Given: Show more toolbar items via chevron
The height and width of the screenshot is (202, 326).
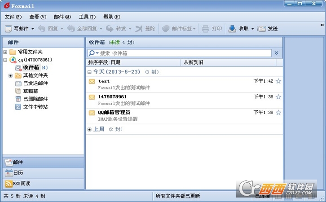Looking at the screenshot, I should pyautogui.click(x=322, y=25).
